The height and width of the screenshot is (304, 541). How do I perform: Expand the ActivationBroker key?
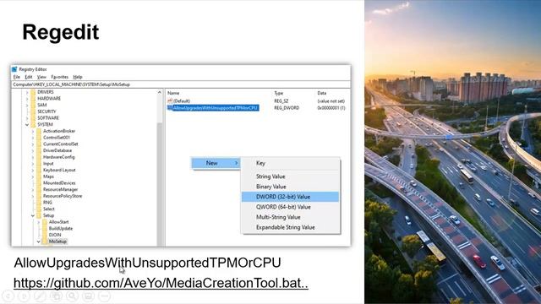tap(33, 131)
